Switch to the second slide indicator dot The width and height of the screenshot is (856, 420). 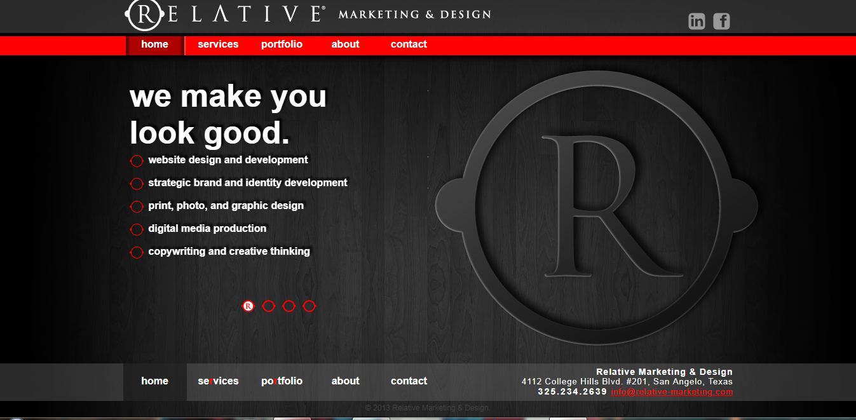(268, 306)
